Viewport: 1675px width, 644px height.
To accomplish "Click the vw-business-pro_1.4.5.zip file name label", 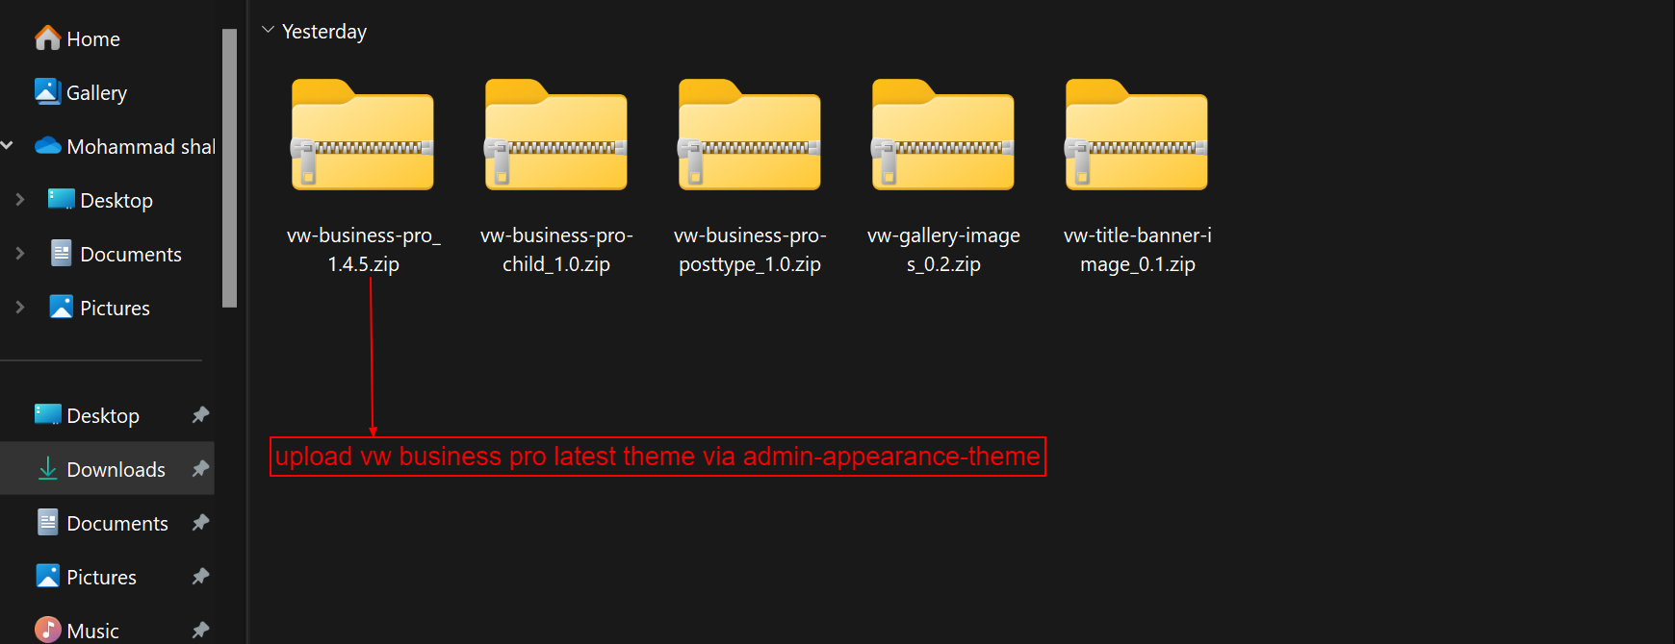I will pos(364,249).
